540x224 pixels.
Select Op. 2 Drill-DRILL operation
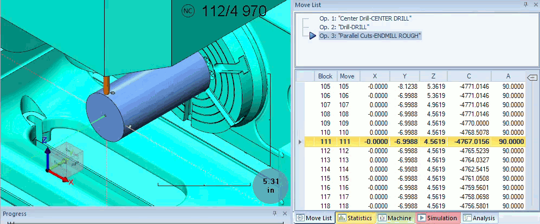click(344, 27)
